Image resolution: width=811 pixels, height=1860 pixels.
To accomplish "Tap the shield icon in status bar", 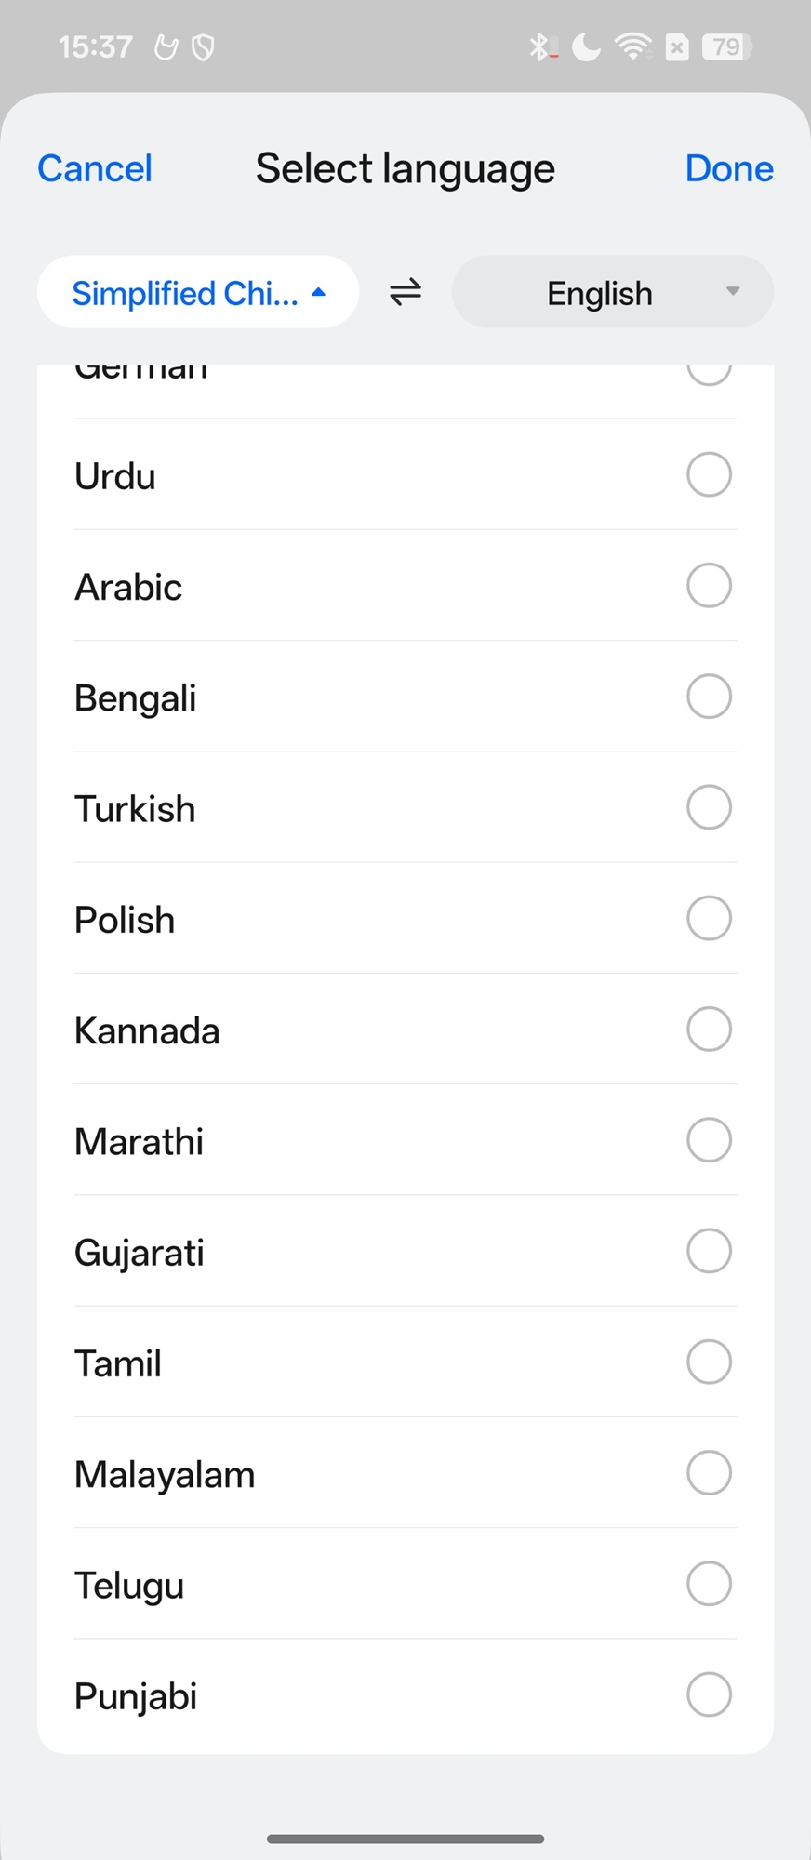I will (203, 47).
